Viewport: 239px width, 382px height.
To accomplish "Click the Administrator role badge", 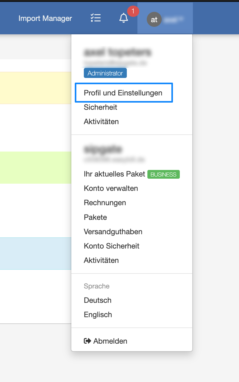I will pyautogui.click(x=105, y=73).
